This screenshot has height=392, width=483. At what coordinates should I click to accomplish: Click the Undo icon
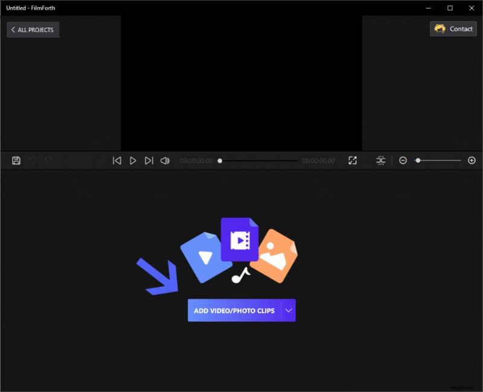tap(33, 160)
